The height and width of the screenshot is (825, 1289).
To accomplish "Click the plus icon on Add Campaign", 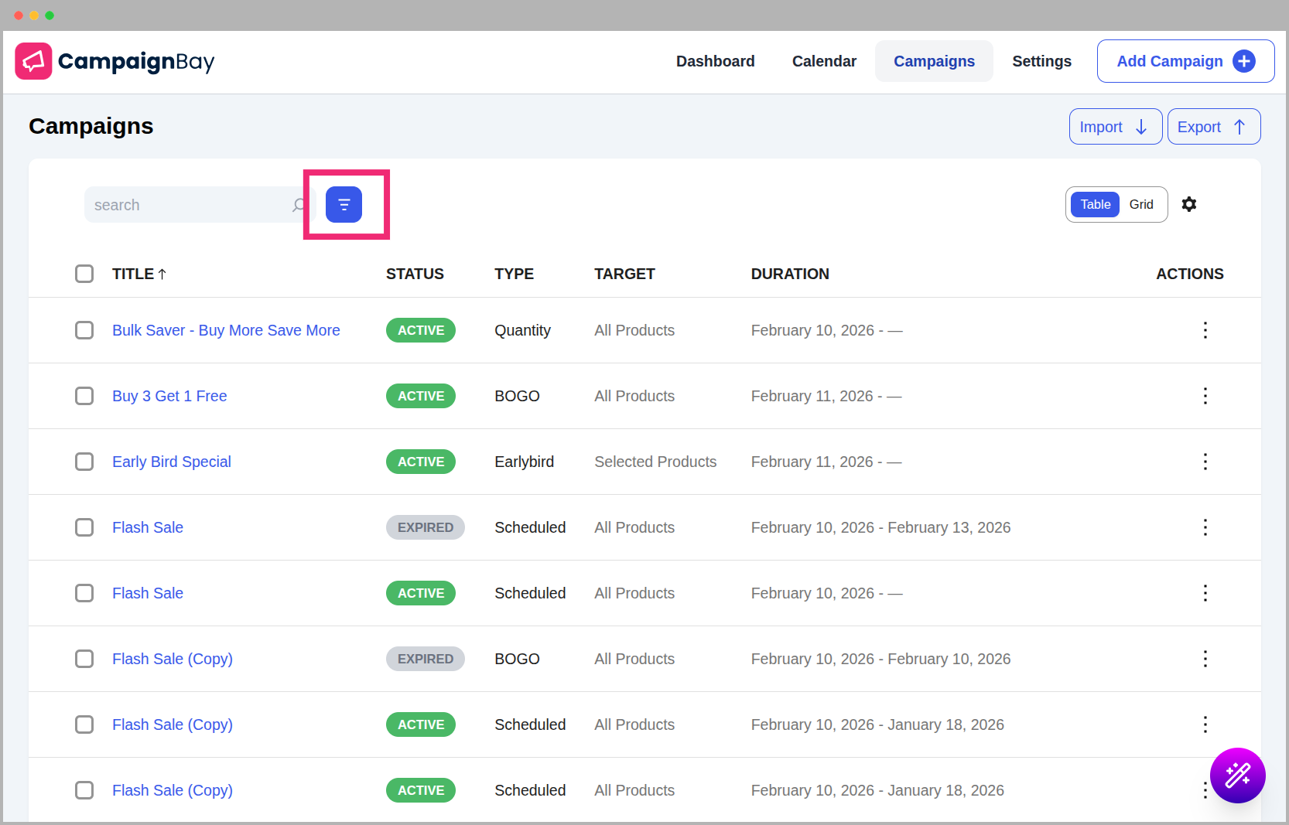I will (x=1244, y=61).
